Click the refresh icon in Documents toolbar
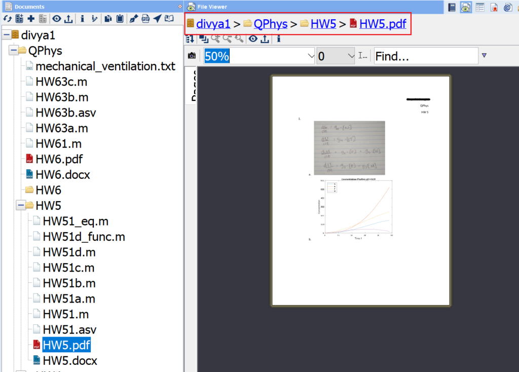This screenshot has width=519, height=372. 7,19
